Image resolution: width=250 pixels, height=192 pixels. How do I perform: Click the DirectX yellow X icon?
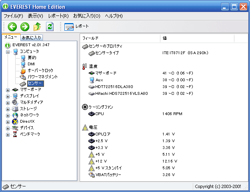tap(15, 122)
